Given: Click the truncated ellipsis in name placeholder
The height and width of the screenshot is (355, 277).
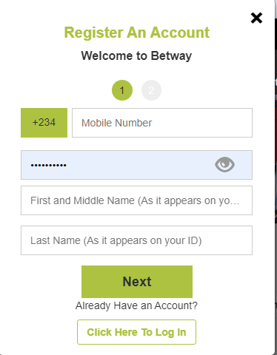Looking at the screenshot, I should tap(235, 203).
